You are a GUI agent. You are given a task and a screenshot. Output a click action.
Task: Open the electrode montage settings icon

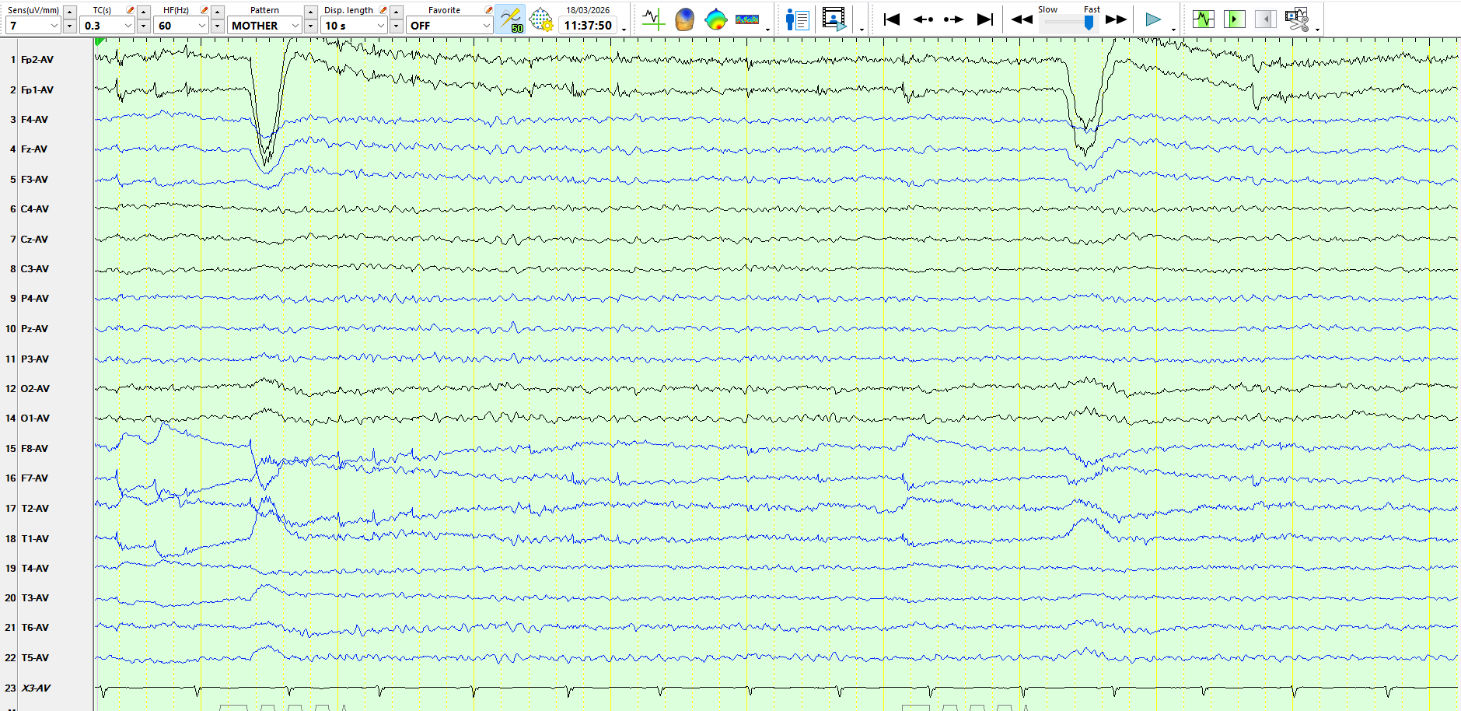coord(541,19)
